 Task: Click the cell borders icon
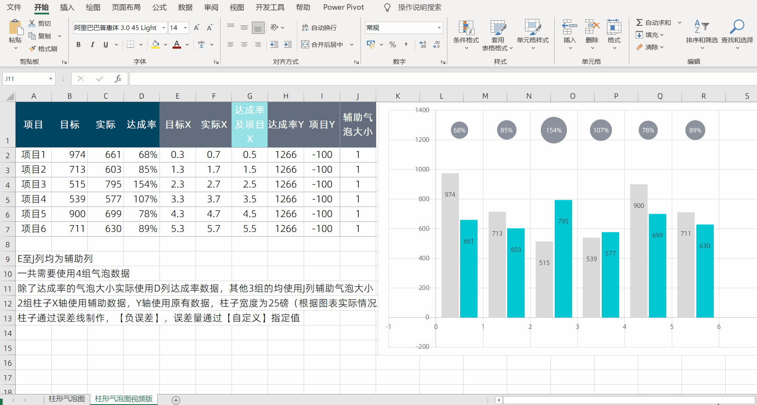click(x=131, y=44)
